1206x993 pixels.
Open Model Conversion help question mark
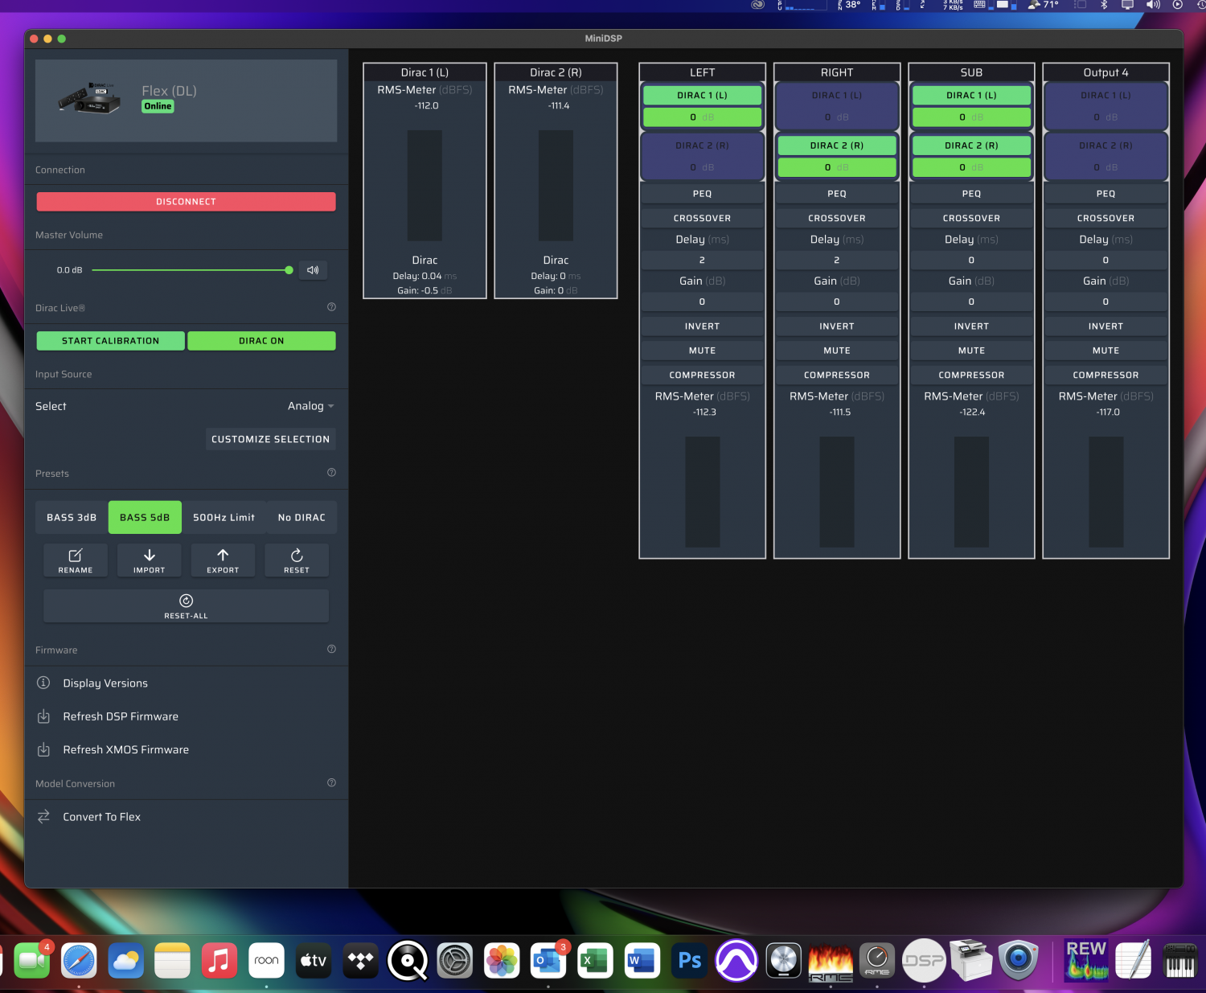[331, 782]
